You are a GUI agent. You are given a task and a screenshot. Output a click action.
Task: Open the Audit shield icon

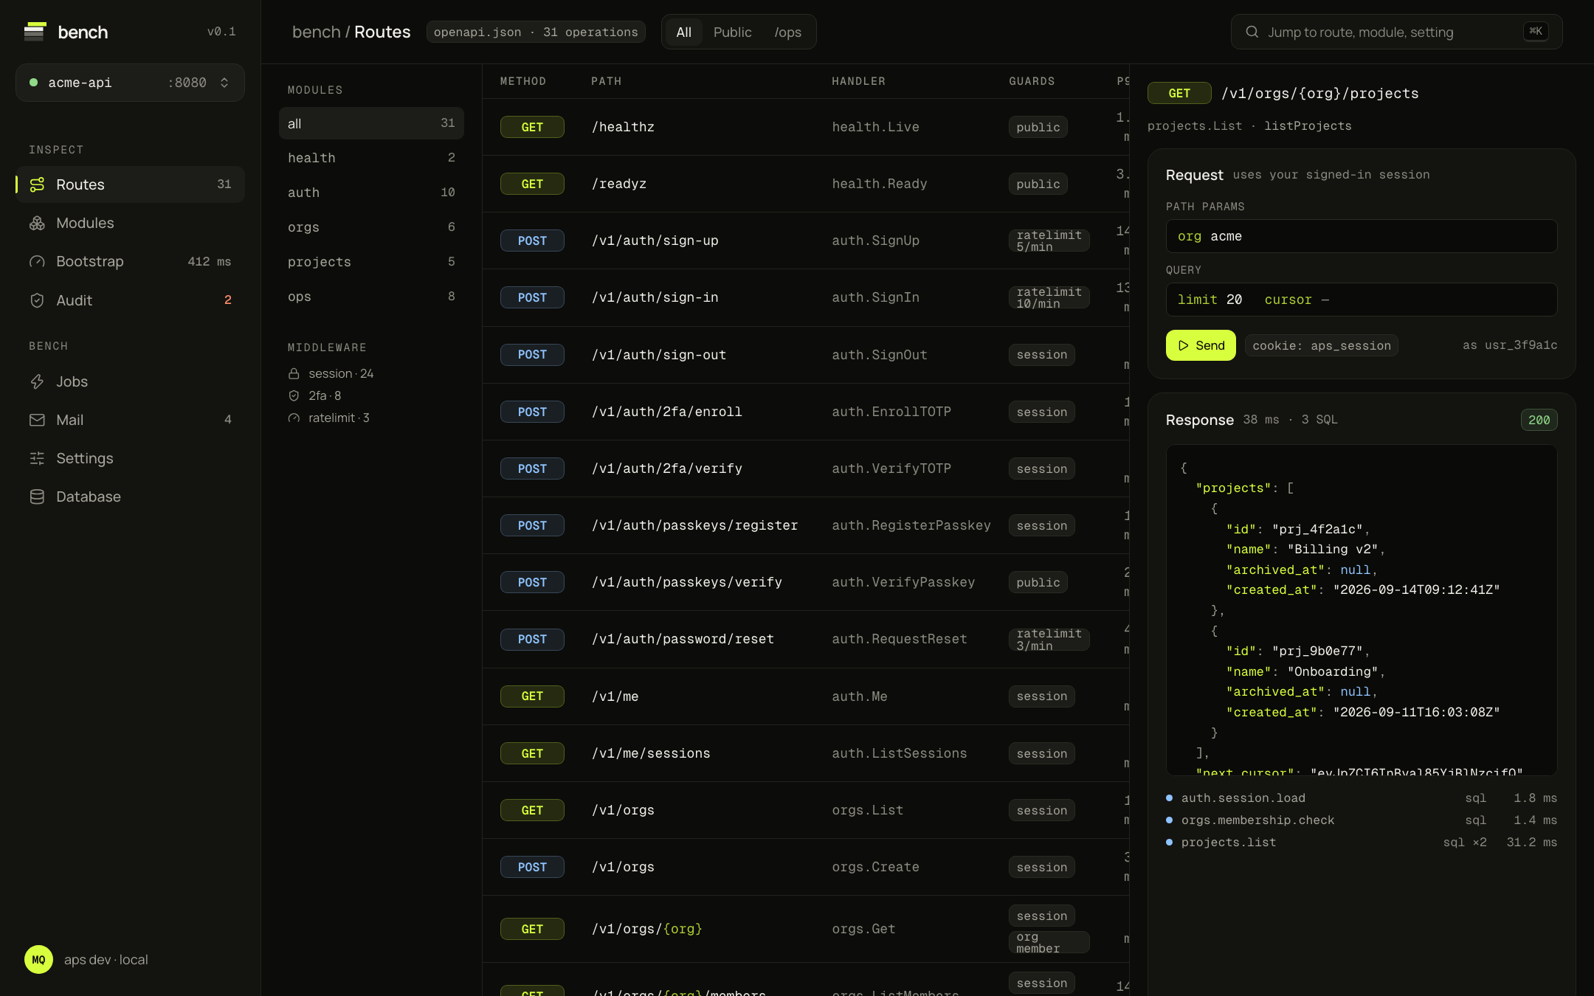pyautogui.click(x=37, y=300)
